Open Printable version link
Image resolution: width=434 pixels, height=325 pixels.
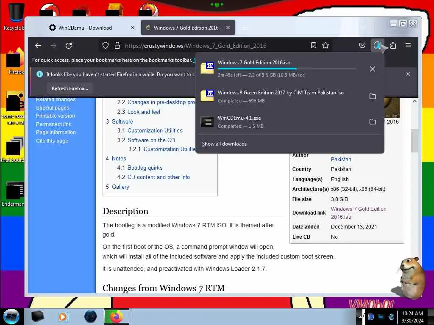56,116
